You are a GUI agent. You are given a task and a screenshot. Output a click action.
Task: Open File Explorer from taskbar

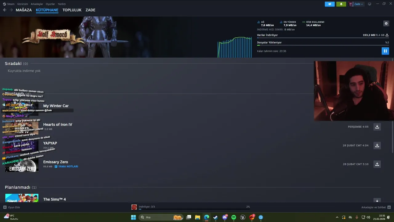click(198, 217)
